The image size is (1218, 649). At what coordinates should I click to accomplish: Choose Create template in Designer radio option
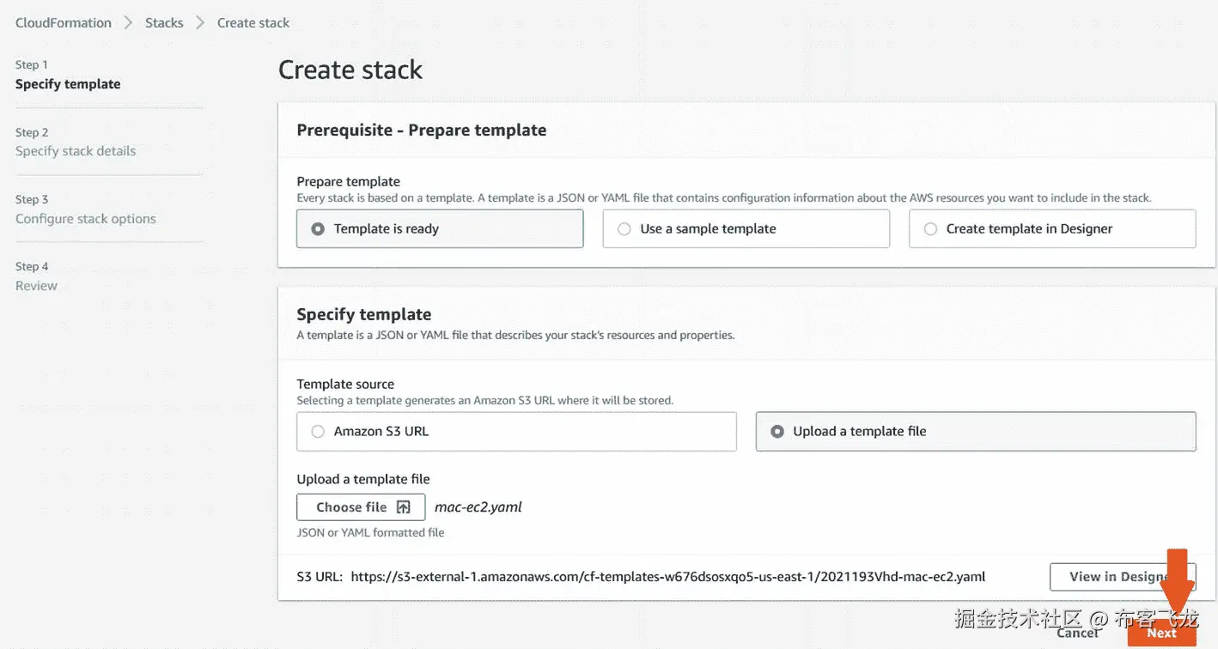pyautogui.click(x=930, y=229)
